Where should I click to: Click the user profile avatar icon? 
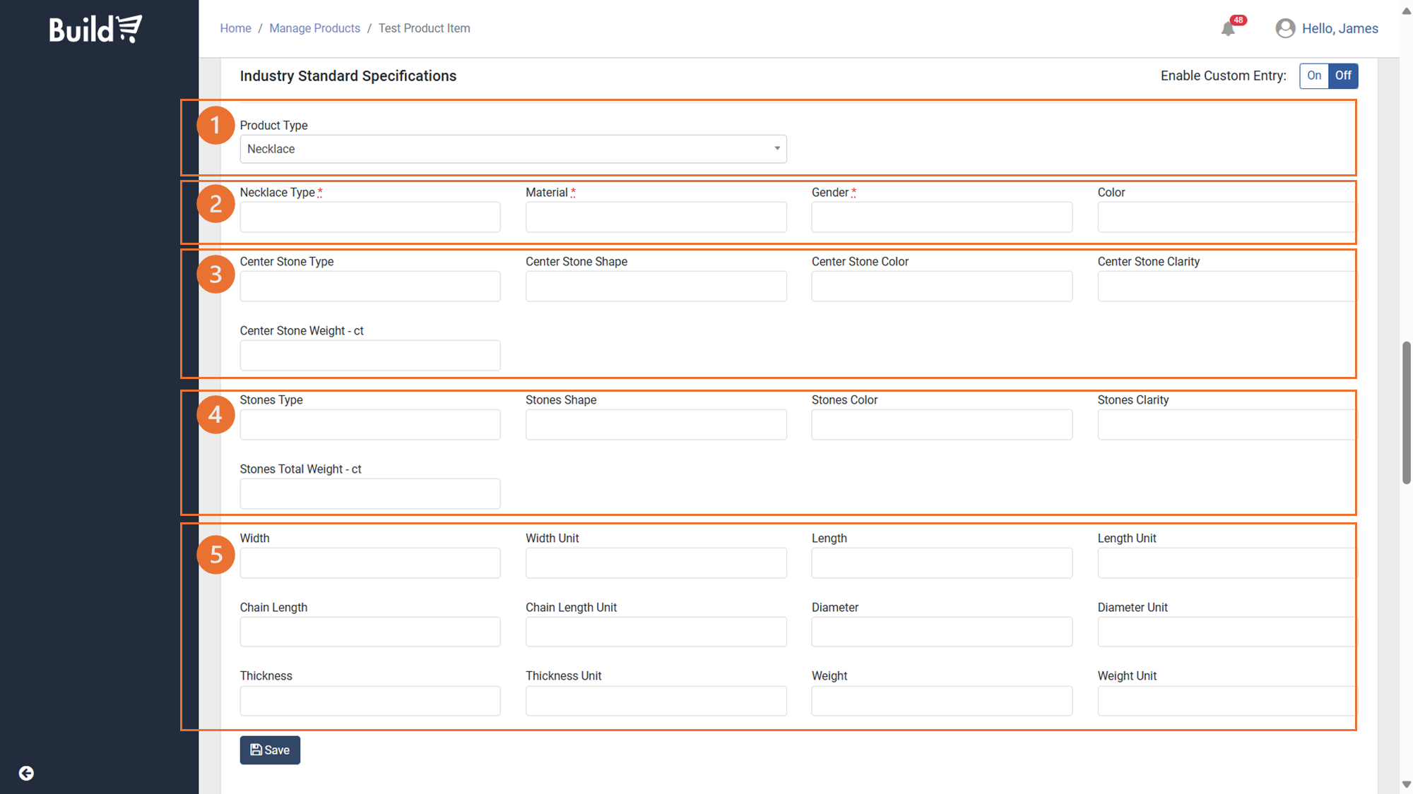[x=1285, y=28]
